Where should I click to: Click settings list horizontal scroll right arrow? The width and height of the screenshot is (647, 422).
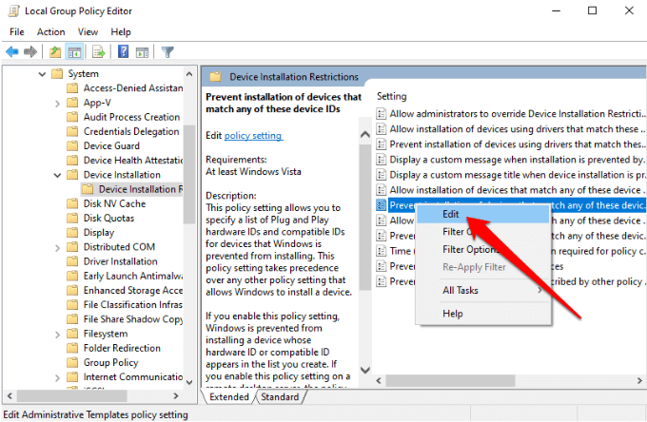tap(639, 380)
